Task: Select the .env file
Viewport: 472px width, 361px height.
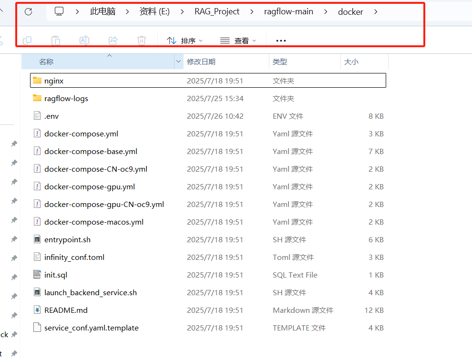Action: 51,116
